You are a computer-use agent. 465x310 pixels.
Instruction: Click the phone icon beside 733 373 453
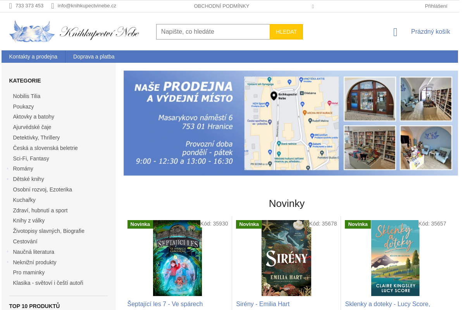tap(11, 6)
